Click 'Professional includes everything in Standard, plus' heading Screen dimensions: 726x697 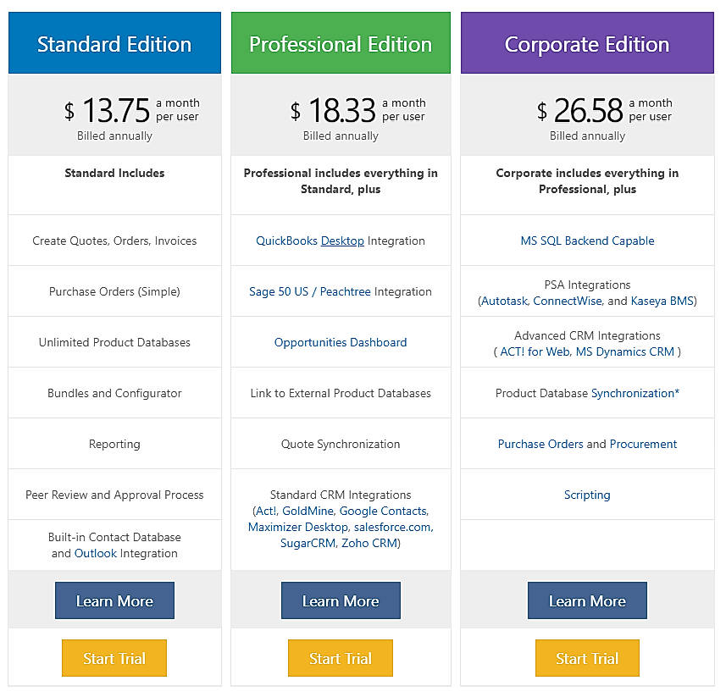click(x=341, y=181)
